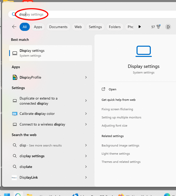This screenshot has width=176, height=196.
Task: Open 'Background image settings' related link
Action: tap(120, 145)
